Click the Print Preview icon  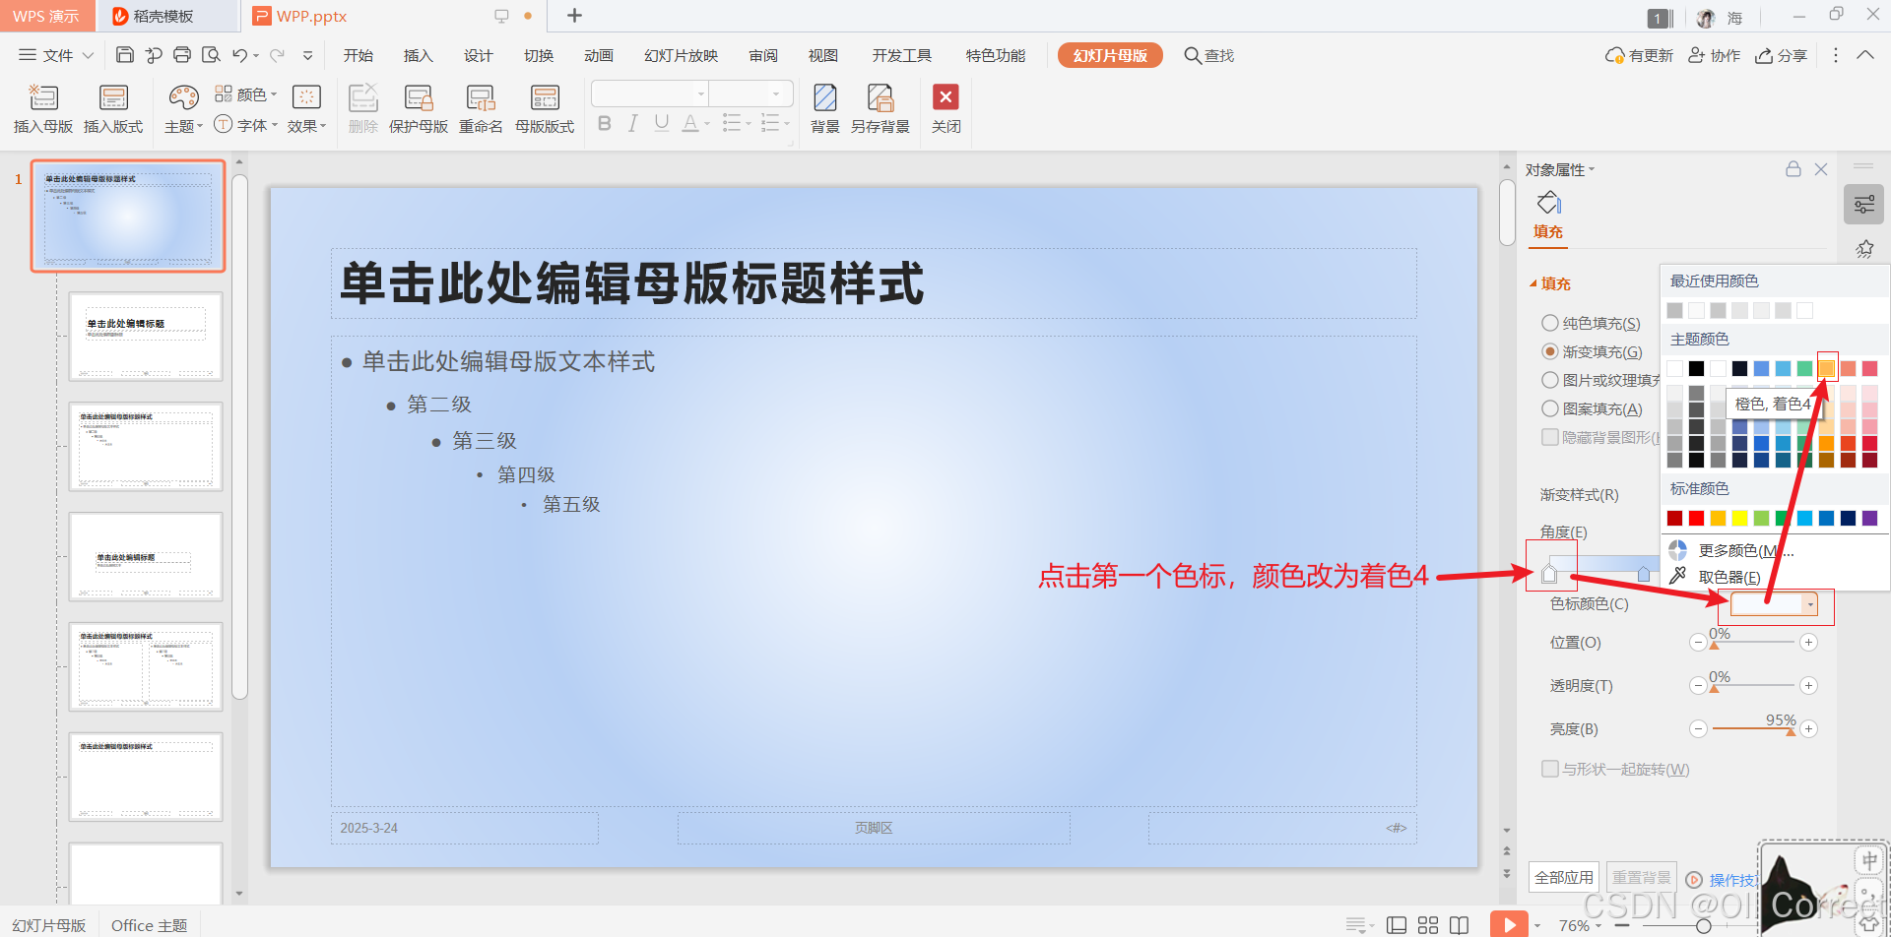point(211,55)
